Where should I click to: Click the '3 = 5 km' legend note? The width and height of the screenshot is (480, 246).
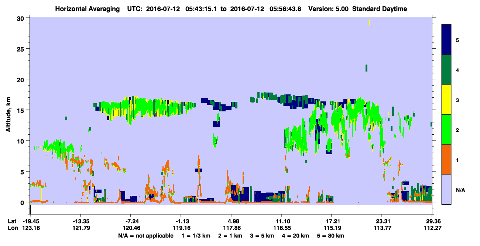point(262,235)
